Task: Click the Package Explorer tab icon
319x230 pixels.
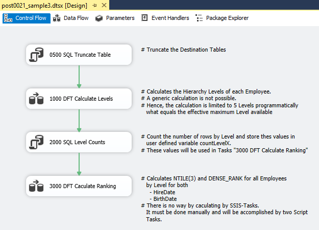Action: (199, 18)
